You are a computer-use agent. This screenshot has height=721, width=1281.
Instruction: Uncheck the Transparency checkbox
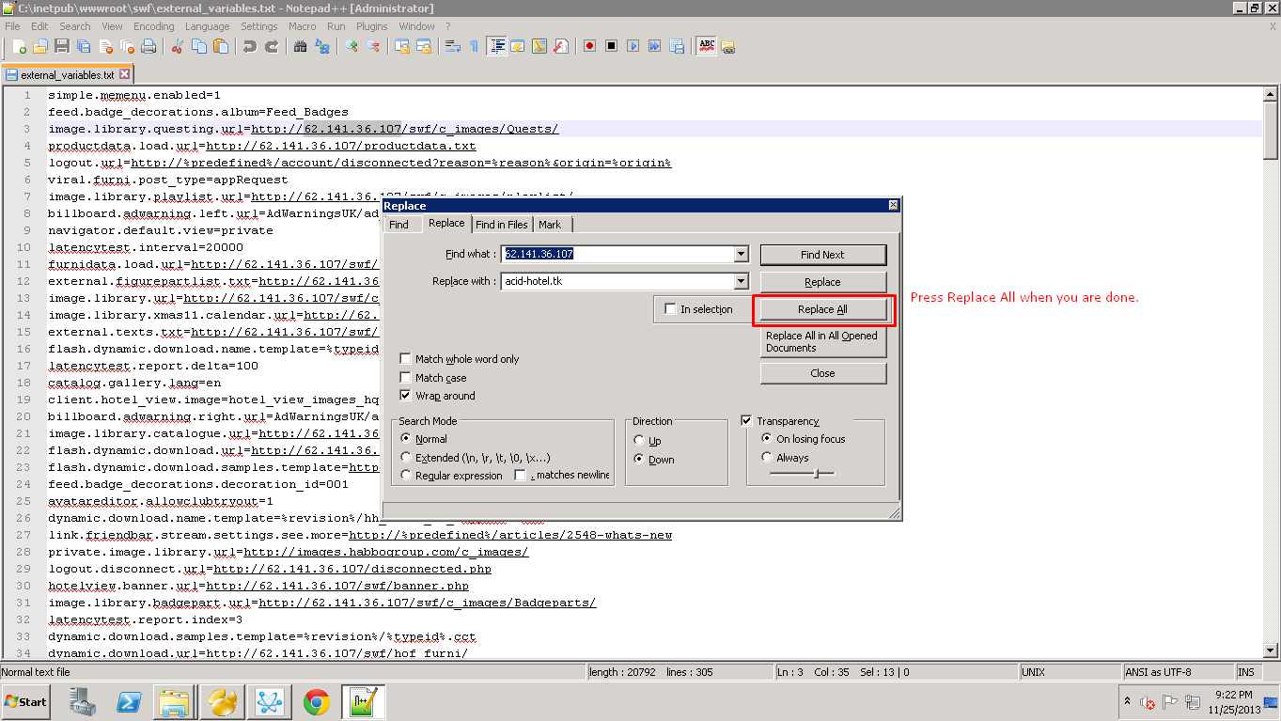pos(747,421)
